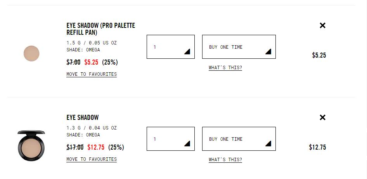Image resolution: width=367 pixels, height=179 pixels.
Task: Open quantity dropdown for Pro Palette Refill Pan
Action: pyautogui.click(x=171, y=47)
